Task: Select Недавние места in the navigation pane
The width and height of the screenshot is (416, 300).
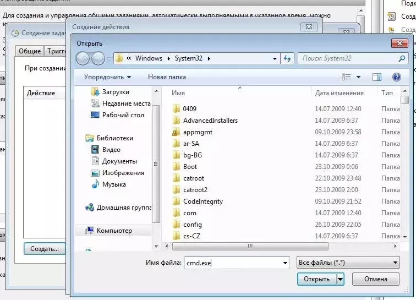Action: [121, 103]
